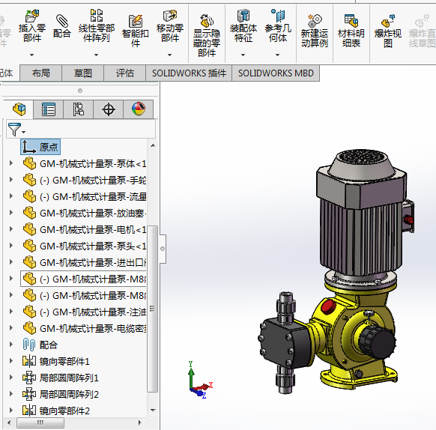Screen dimensions: 436x430
Task: Open Linear Component Pattern dropdown arrow
Action: pos(96,55)
